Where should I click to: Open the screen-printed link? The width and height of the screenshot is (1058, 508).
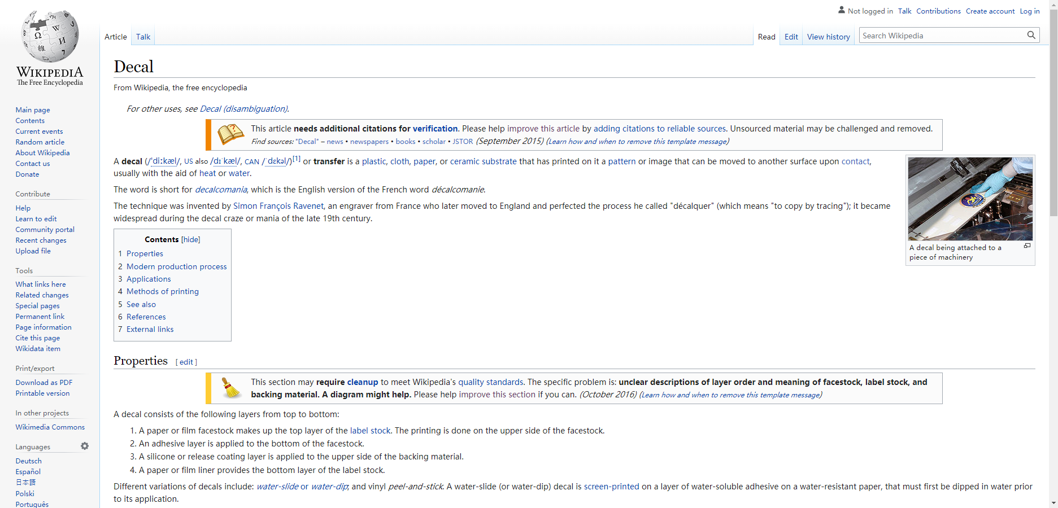click(612, 487)
